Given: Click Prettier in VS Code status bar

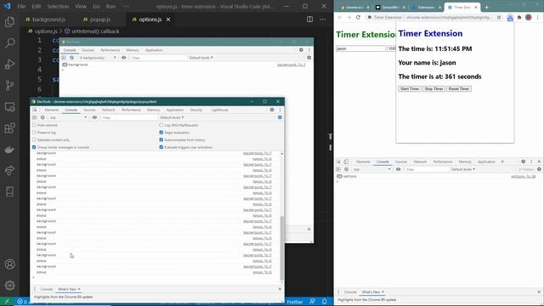Looking at the screenshot, I should point(294,302).
